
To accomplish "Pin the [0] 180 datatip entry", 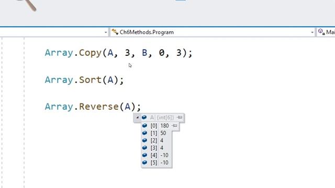I will tap(174, 125).
